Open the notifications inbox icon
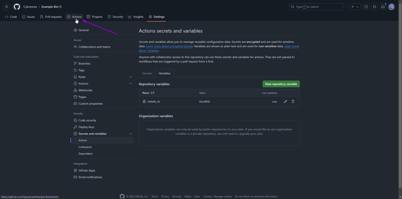 [x=383, y=7]
